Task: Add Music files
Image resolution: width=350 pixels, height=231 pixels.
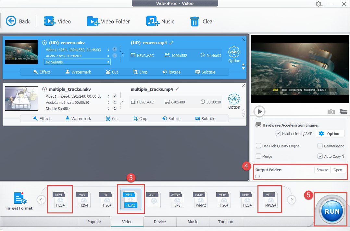Action: (x=160, y=21)
